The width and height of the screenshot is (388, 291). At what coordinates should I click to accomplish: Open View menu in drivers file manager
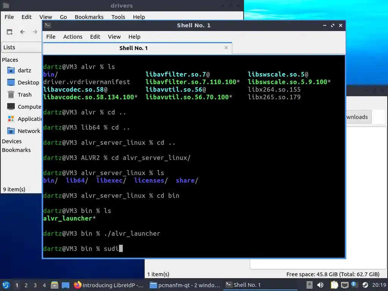pyautogui.click(x=45, y=17)
